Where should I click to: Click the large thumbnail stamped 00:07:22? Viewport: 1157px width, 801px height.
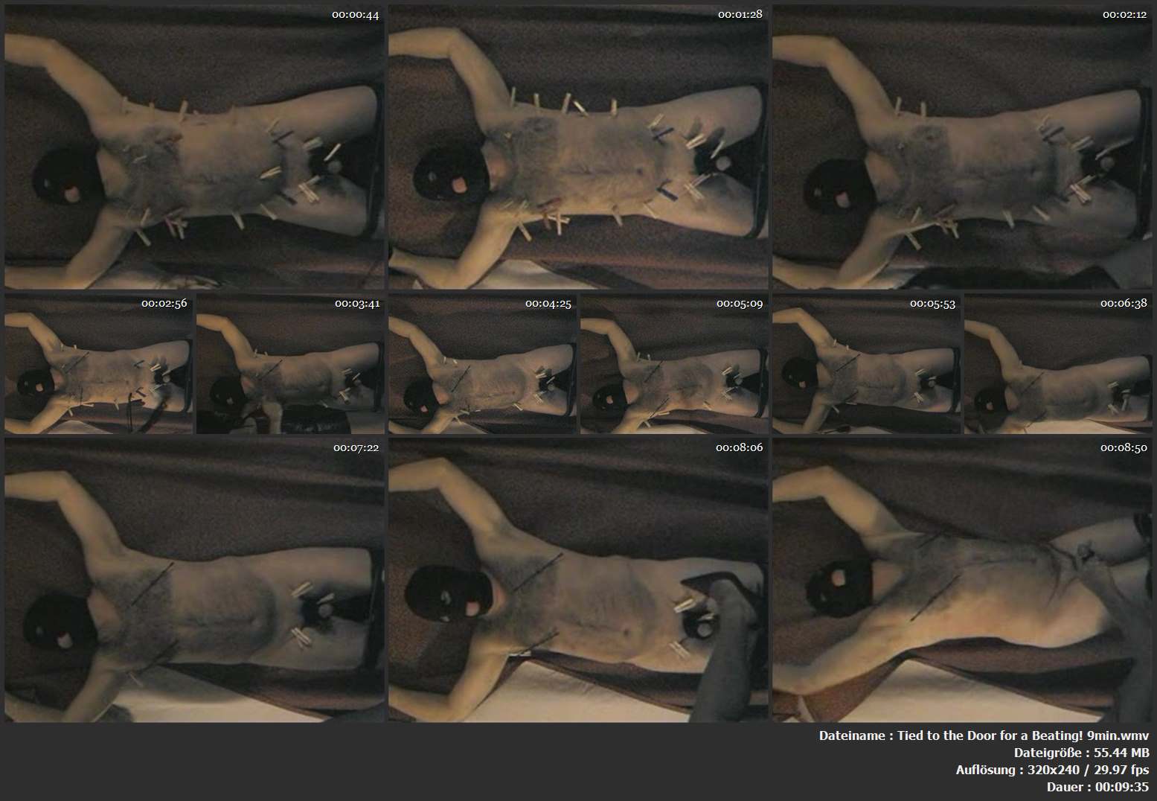(194, 580)
